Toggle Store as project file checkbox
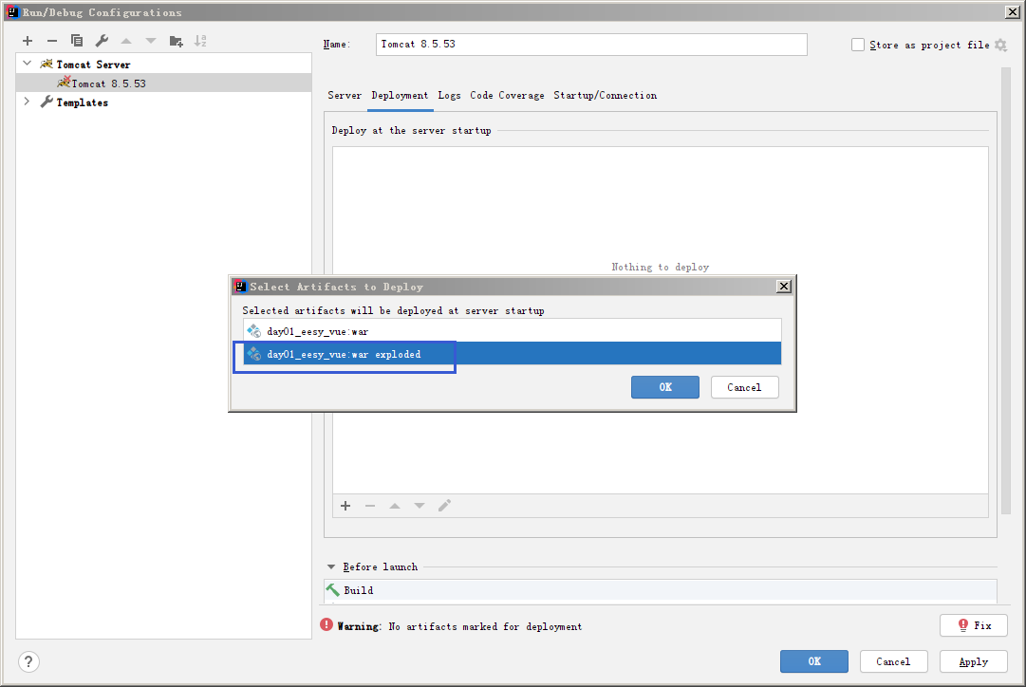The height and width of the screenshot is (687, 1026). click(858, 45)
